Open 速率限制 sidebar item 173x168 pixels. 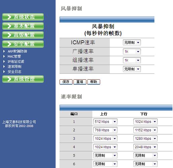pyautogui.click(x=14, y=67)
